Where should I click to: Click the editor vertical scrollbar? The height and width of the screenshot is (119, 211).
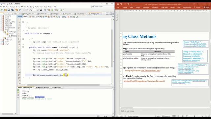pos(112,49)
